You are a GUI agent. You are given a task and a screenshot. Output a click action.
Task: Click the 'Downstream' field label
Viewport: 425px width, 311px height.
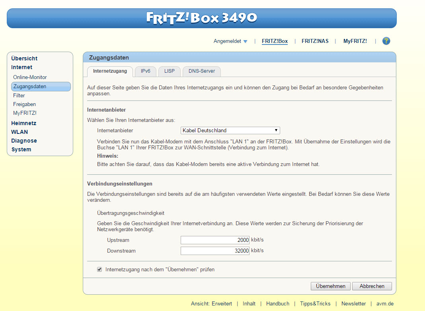click(x=121, y=251)
